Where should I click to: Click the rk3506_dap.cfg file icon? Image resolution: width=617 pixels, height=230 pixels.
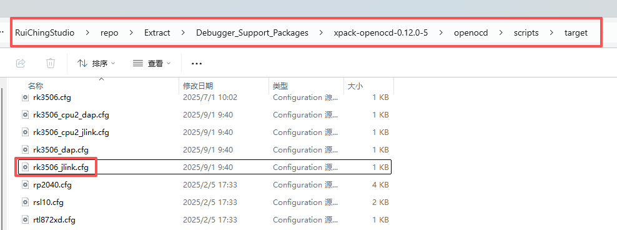(25, 149)
